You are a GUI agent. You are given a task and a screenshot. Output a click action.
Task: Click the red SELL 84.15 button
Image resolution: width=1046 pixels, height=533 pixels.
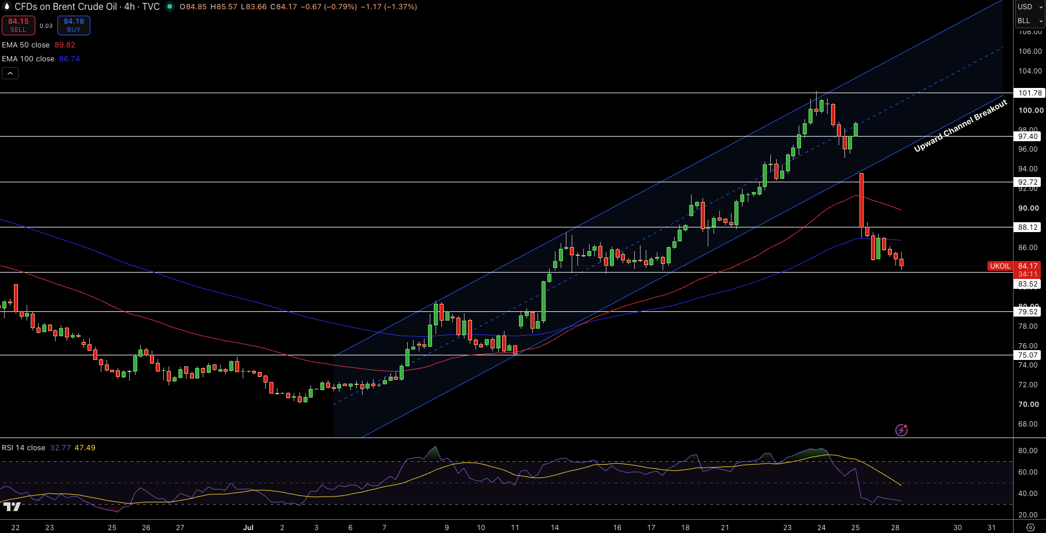[x=18, y=25]
